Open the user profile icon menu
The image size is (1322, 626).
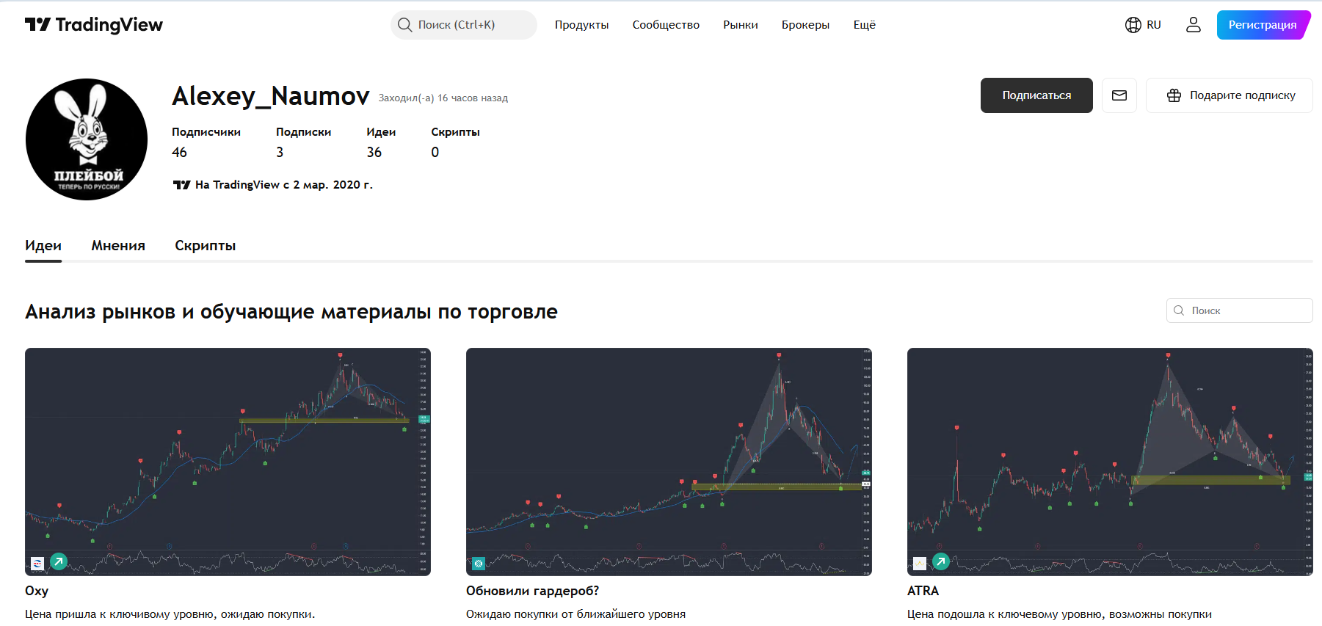pos(1194,25)
